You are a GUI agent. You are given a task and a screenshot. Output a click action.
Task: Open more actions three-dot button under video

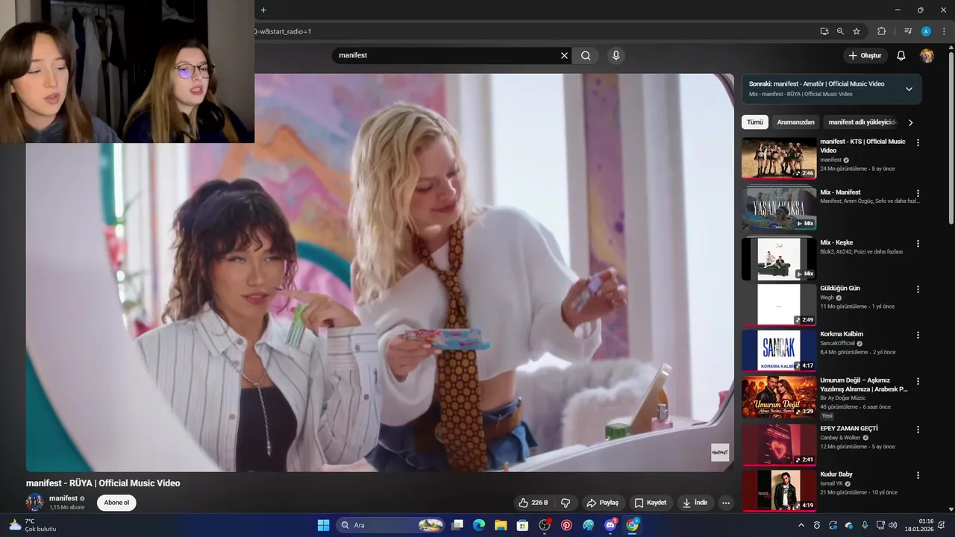click(x=726, y=503)
